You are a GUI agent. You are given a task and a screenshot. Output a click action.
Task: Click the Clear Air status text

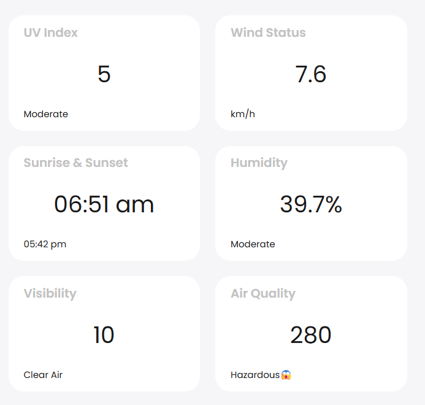tap(43, 375)
